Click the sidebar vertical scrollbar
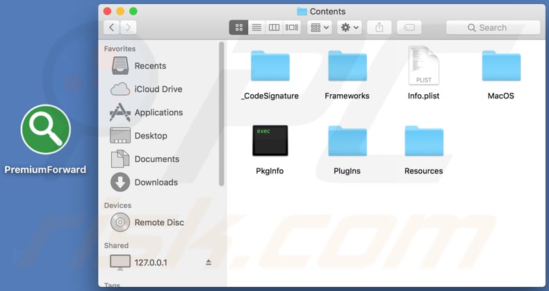The image size is (549, 291). coord(221,114)
